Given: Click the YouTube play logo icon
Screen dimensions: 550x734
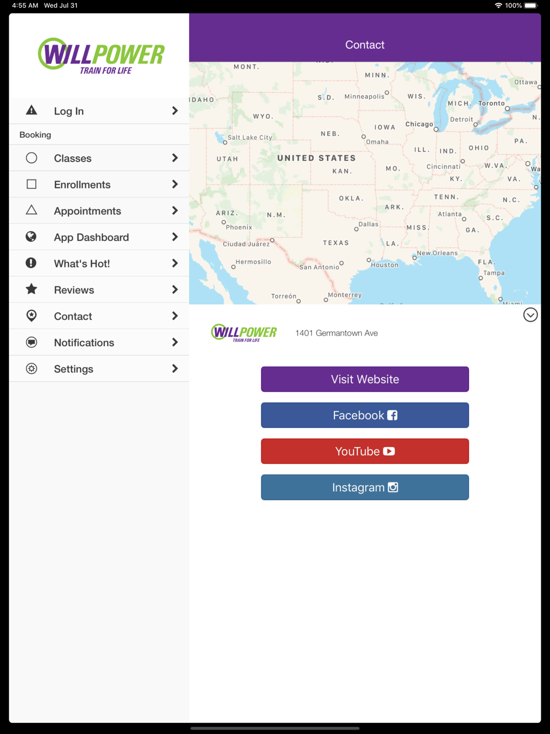Looking at the screenshot, I should click(389, 451).
